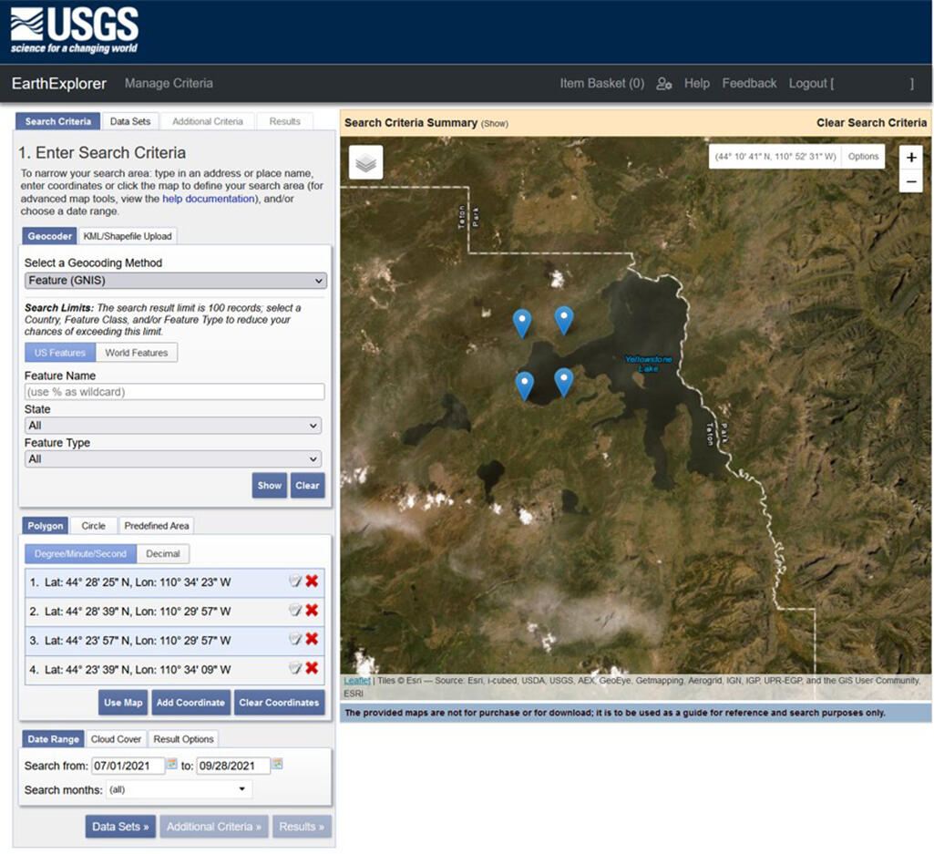The height and width of the screenshot is (854, 934).
Task: Edit coordinate 2 using pencil icon
Action: coord(294,611)
